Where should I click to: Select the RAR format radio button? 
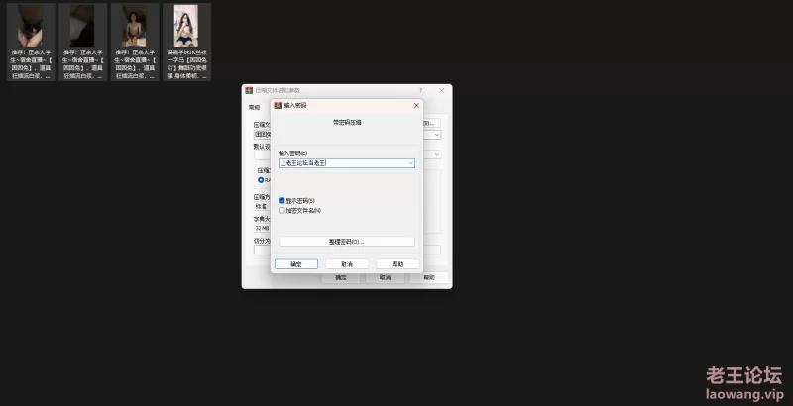coord(261,180)
